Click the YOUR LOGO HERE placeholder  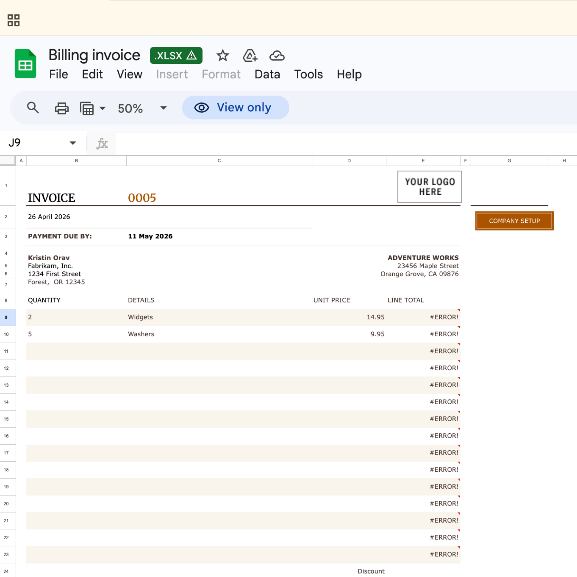coord(430,187)
